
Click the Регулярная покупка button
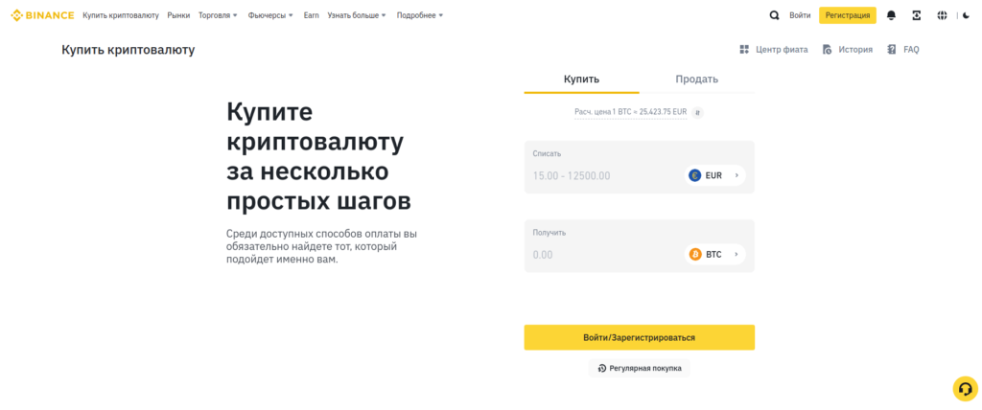639,368
